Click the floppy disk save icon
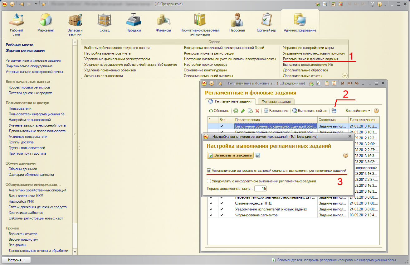The width and height of the screenshot is (410, 265). click(258, 155)
